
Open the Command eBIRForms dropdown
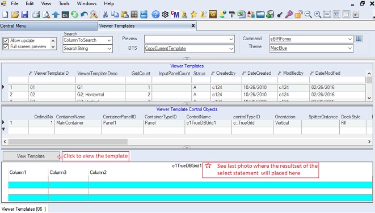[x=350, y=39]
